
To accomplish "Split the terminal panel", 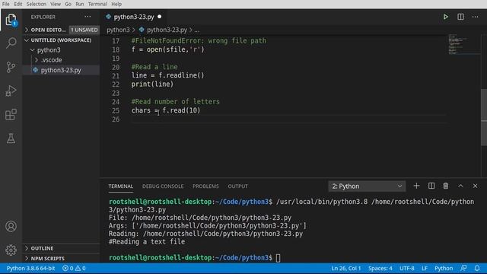I will (431, 186).
